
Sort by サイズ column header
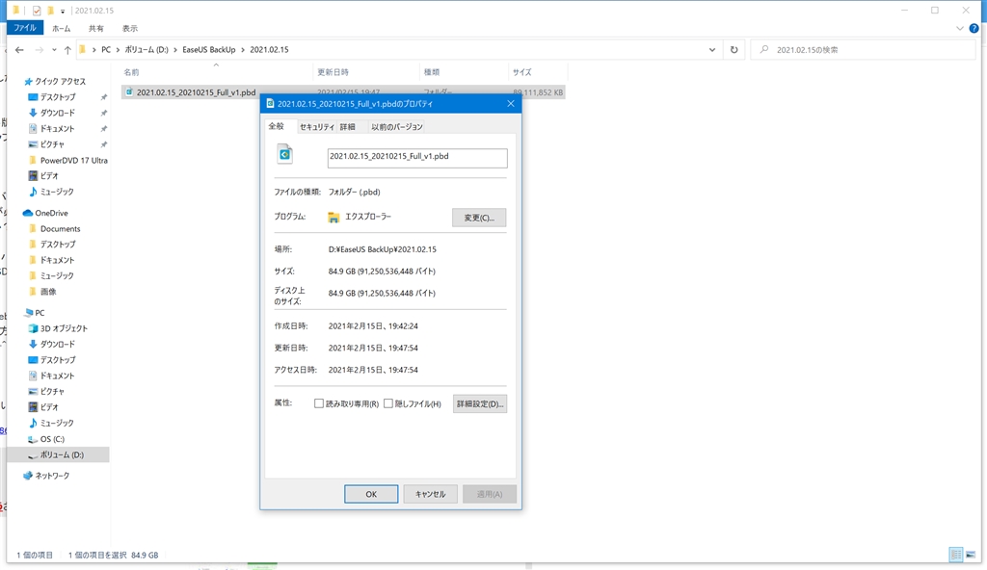click(x=536, y=72)
